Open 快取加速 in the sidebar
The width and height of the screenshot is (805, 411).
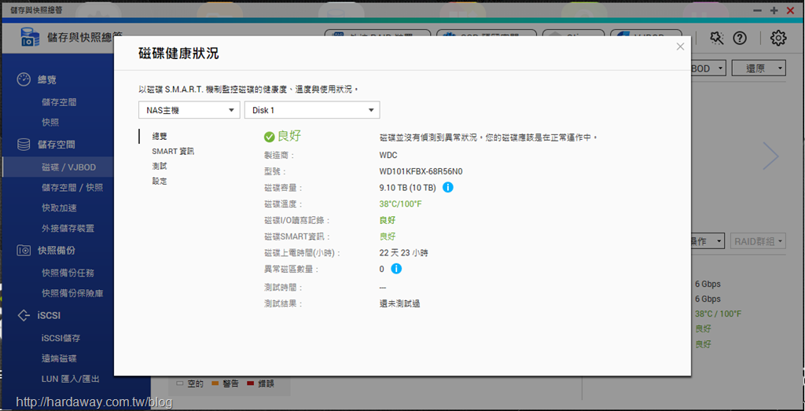pyautogui.click(x=59, y=208)
